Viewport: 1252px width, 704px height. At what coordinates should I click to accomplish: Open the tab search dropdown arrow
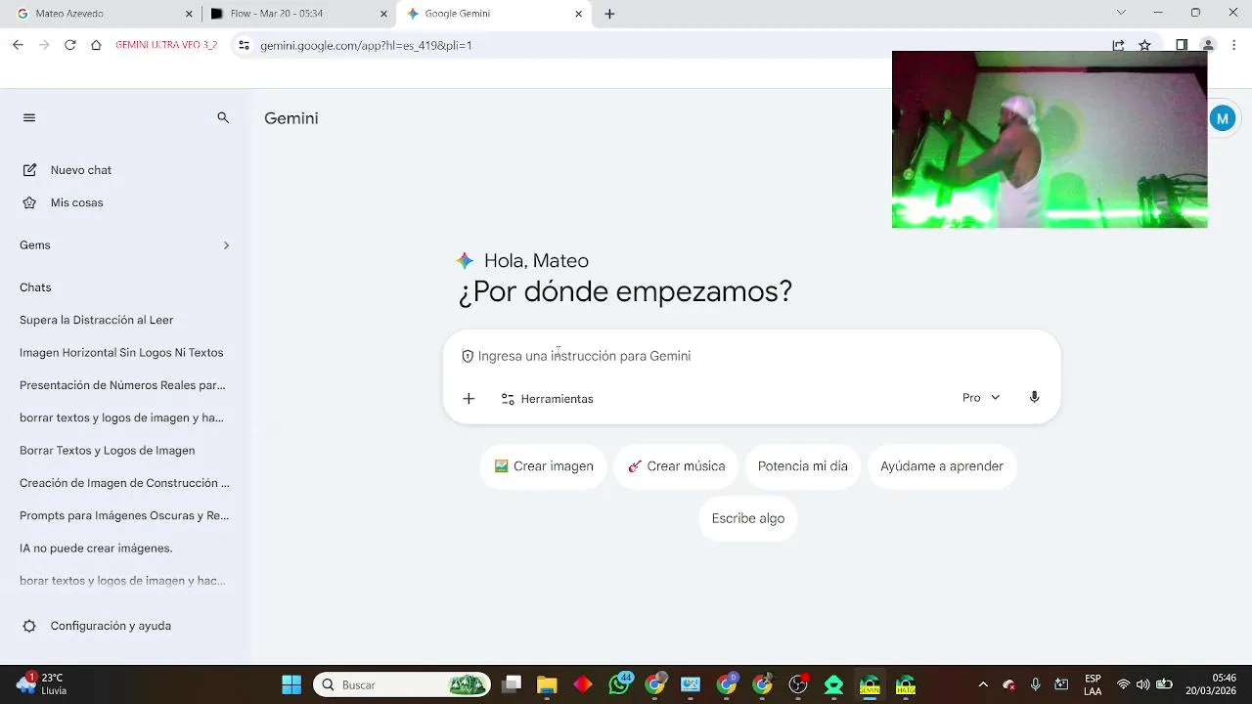tap(1121, 13)
